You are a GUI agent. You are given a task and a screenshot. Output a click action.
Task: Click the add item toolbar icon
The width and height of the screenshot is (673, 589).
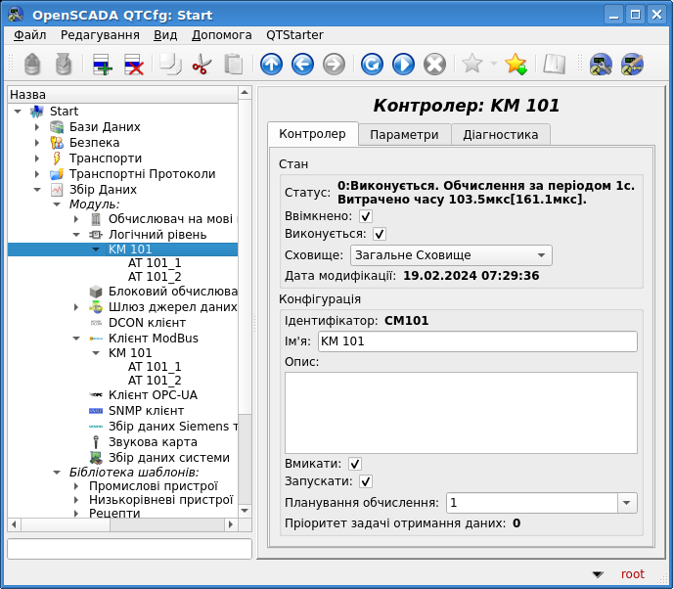click(103, 65)
